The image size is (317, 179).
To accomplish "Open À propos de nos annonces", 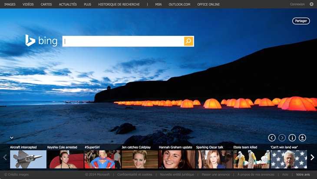I will tap(256, 175).
